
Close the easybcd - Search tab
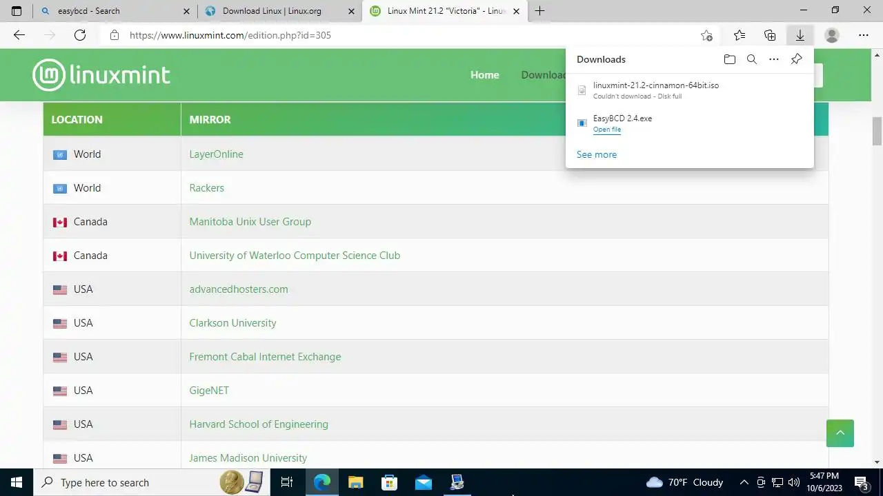187,11
